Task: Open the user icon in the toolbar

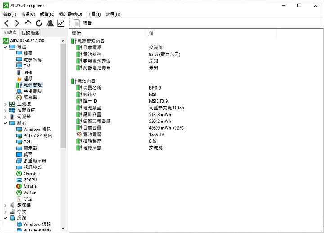Action: tap(50, 23)
